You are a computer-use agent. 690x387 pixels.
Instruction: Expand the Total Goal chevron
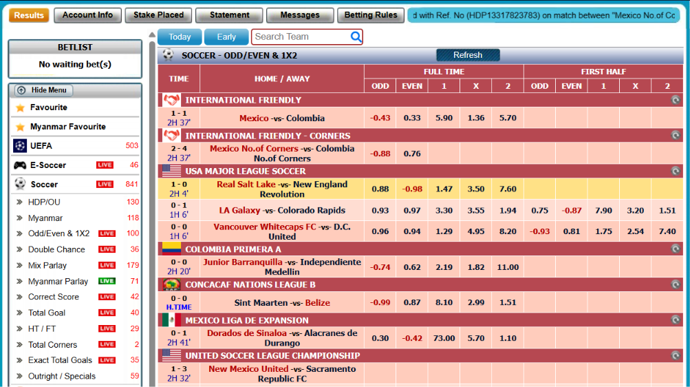[x=19, y=313]
